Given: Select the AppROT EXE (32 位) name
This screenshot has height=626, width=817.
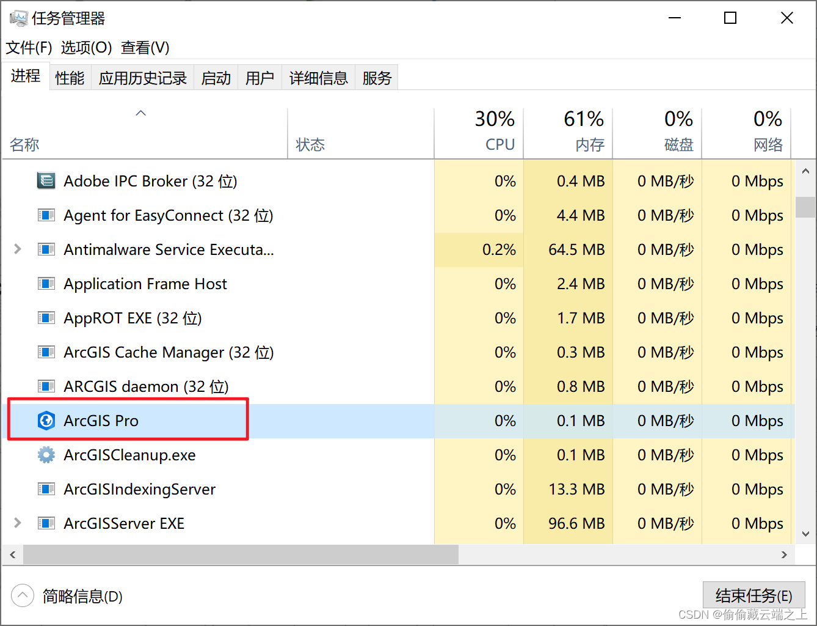Looking at the screenshot, I should click(x=133, y=318).
